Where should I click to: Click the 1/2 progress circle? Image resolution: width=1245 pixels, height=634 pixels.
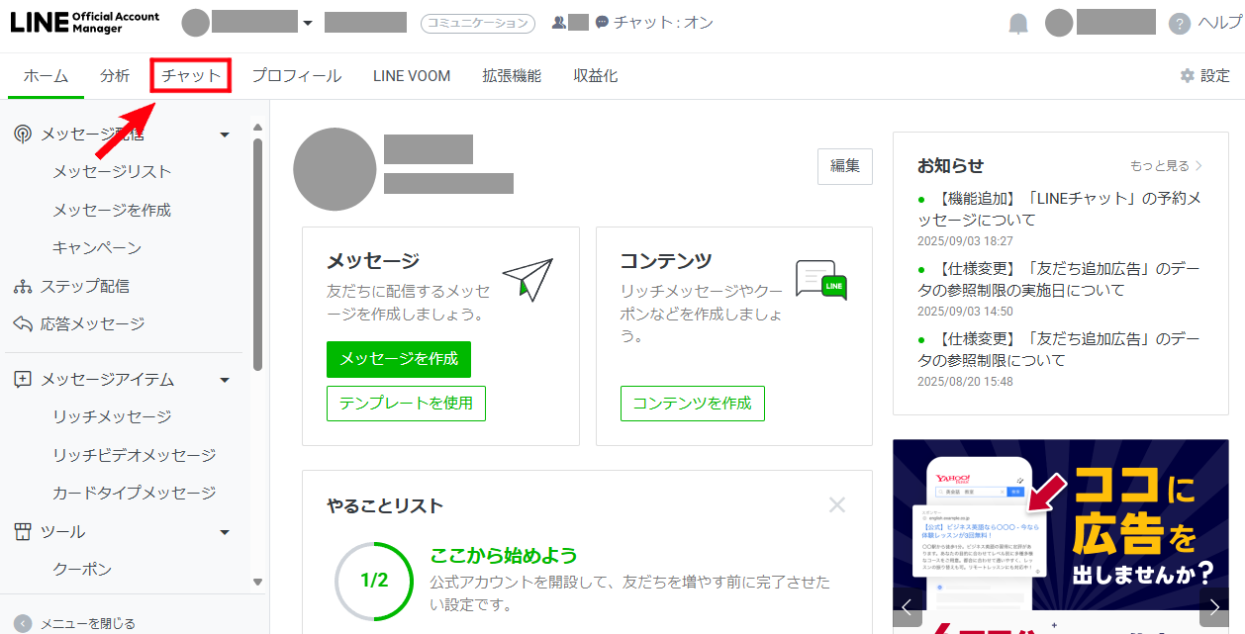pos(373,581)
